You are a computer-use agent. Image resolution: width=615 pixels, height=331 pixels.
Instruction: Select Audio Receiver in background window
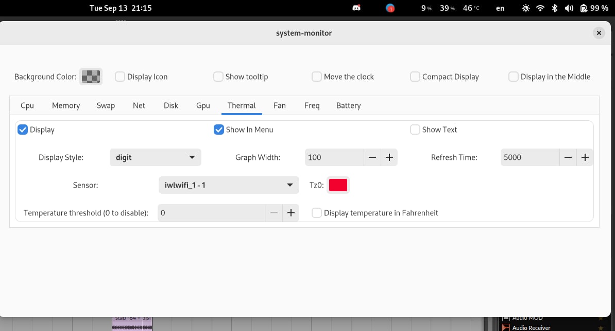coord(531,328)
